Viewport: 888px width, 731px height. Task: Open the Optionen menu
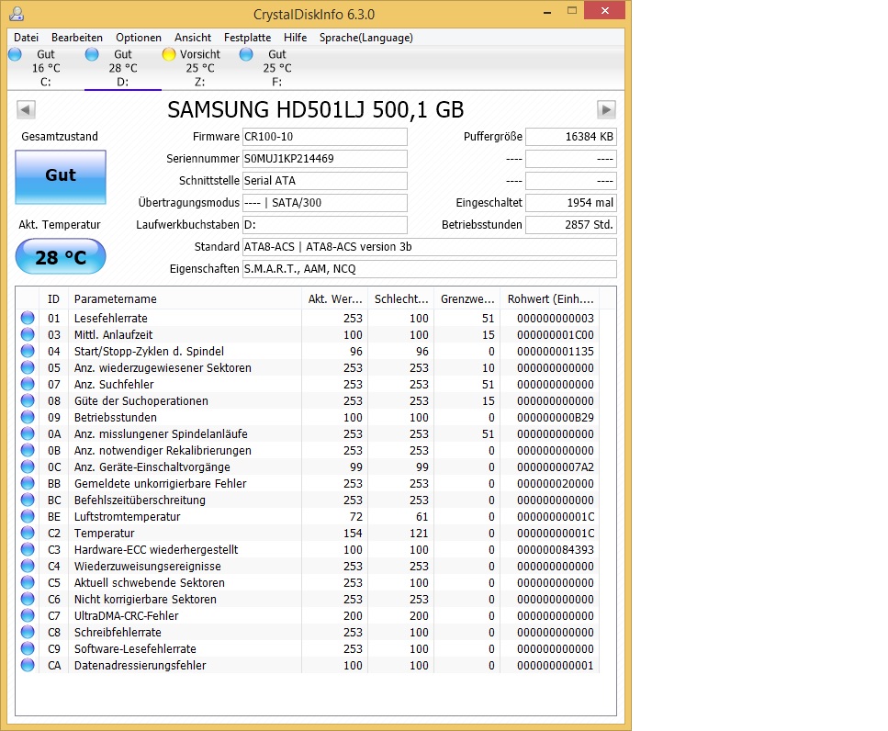coord(138,38)
